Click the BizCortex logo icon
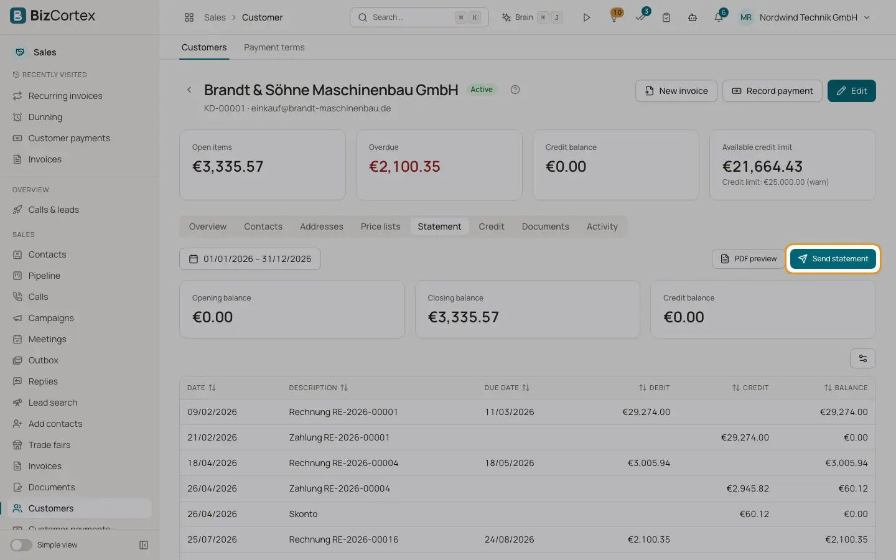Screen dimensions: 896x560 pos(18,16)
